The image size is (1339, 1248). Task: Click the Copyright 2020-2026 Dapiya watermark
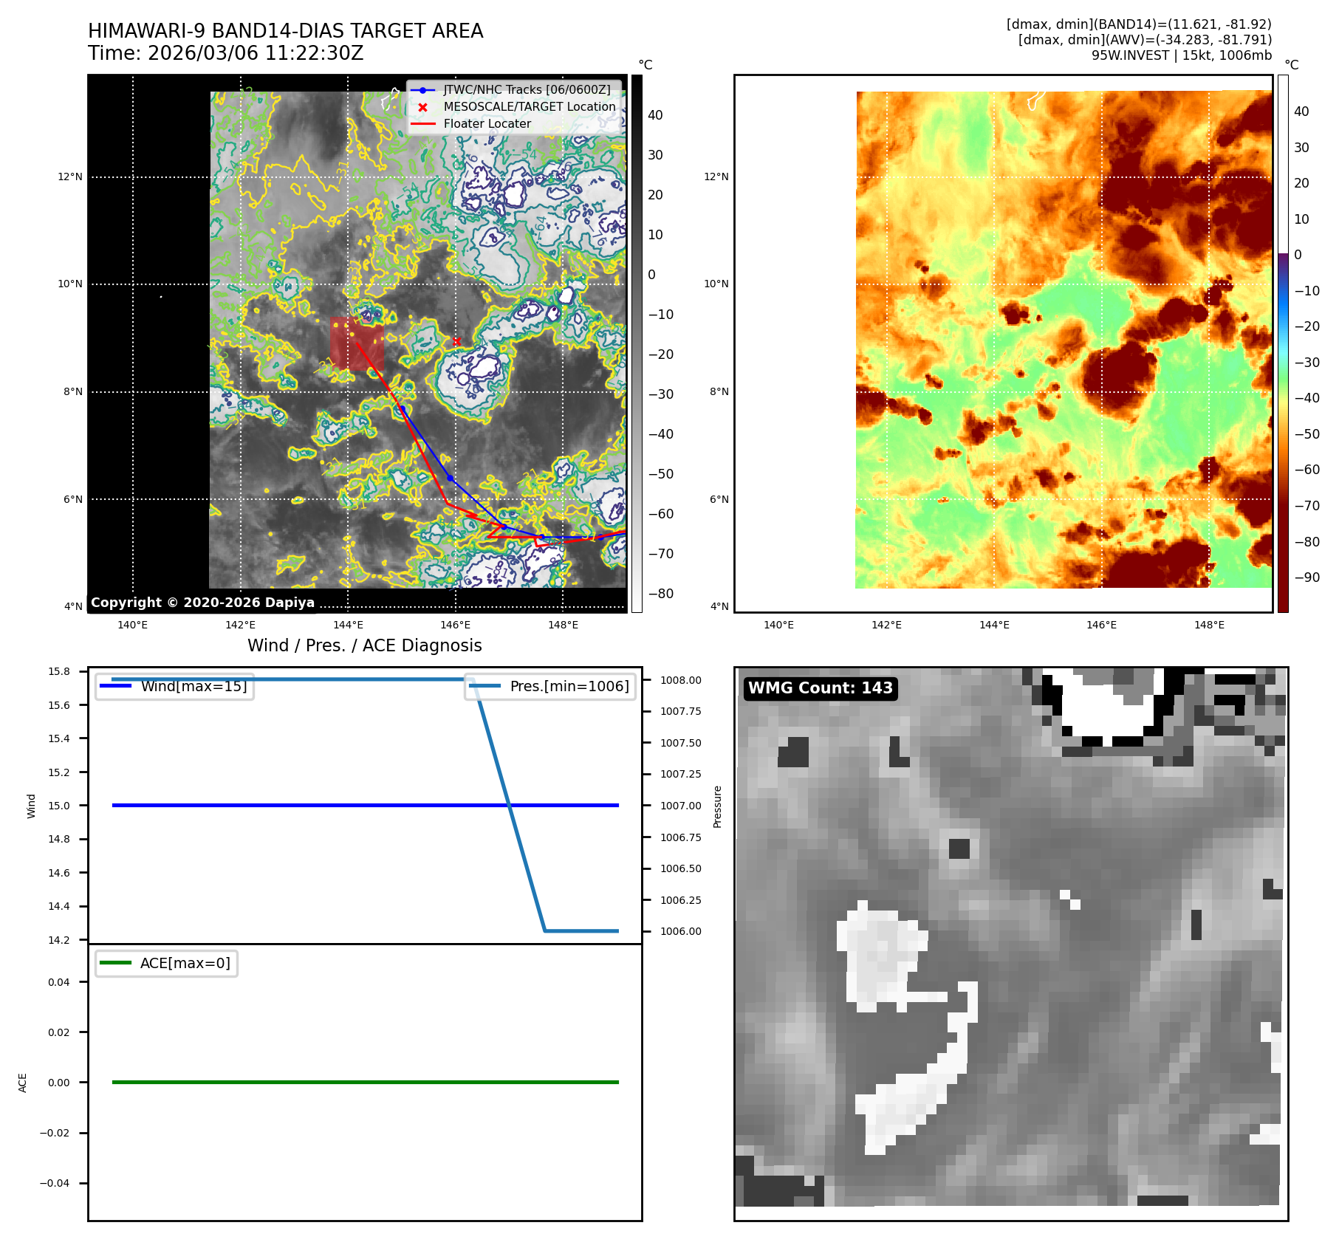coord(202,603)
